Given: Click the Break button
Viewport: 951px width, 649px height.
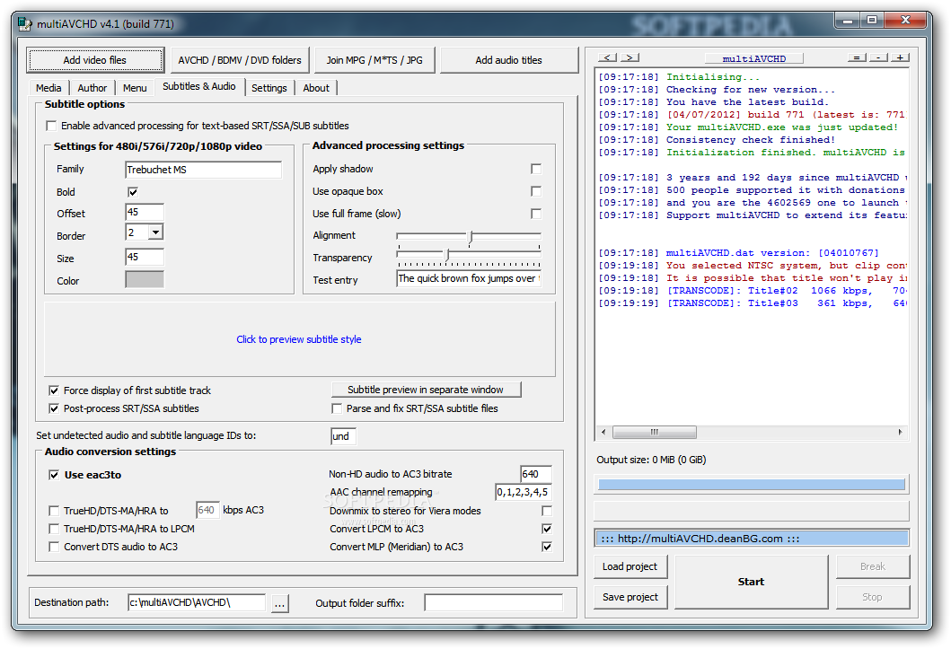Looking at the screenshot, I should click(873, 566).
